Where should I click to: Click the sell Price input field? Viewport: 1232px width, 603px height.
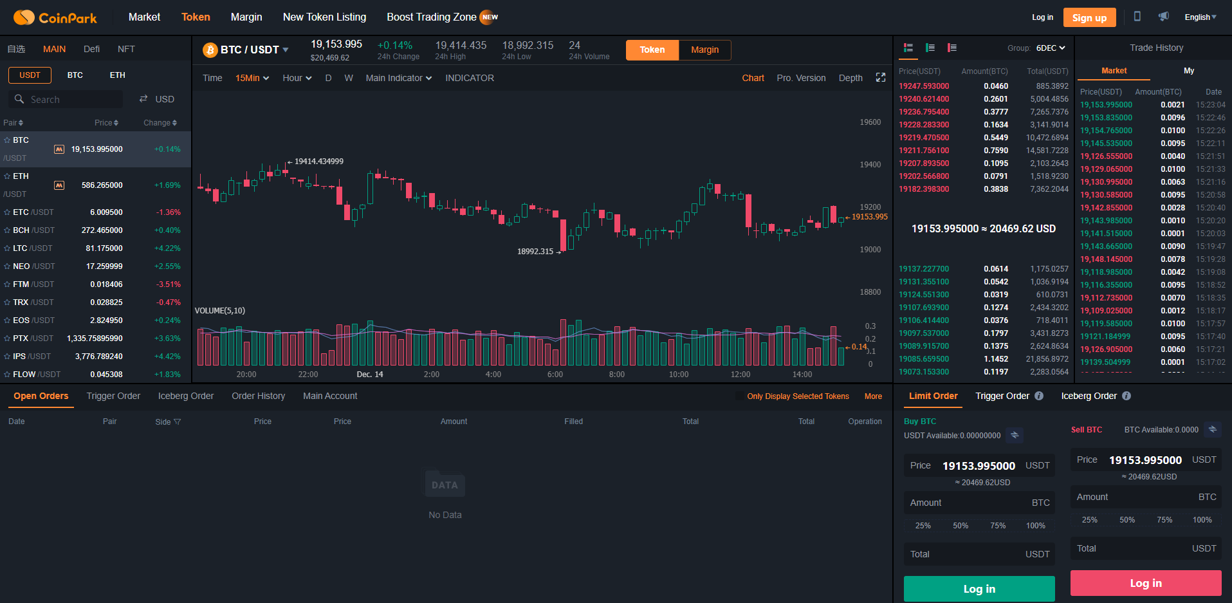[x=1146, y=459]
